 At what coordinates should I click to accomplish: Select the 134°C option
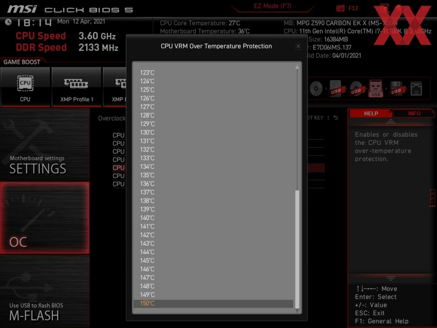tap(213, 167)
